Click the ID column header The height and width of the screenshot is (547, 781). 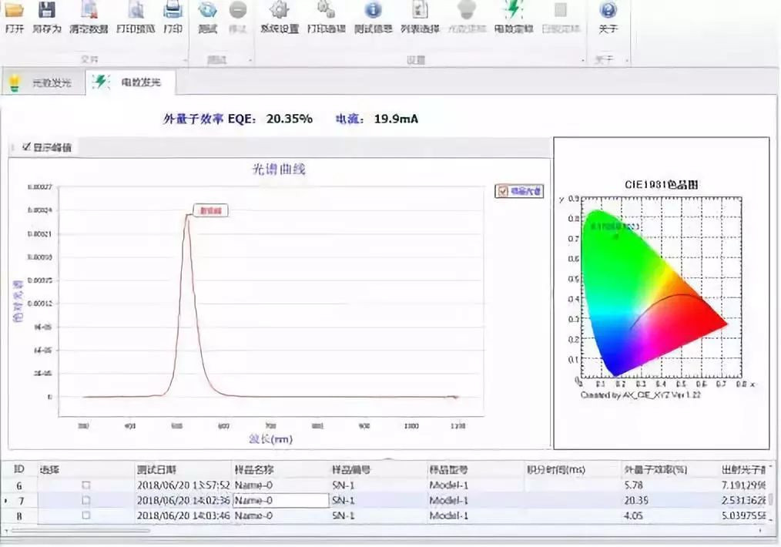[x=19, y=468]
